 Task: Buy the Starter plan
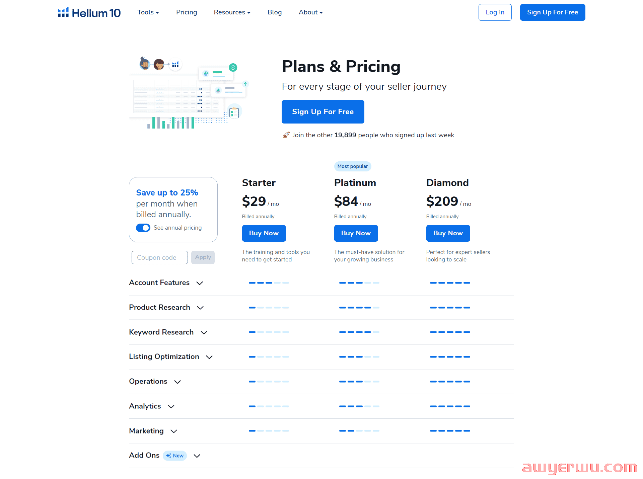pyautogui.click(x=264, y=233)
